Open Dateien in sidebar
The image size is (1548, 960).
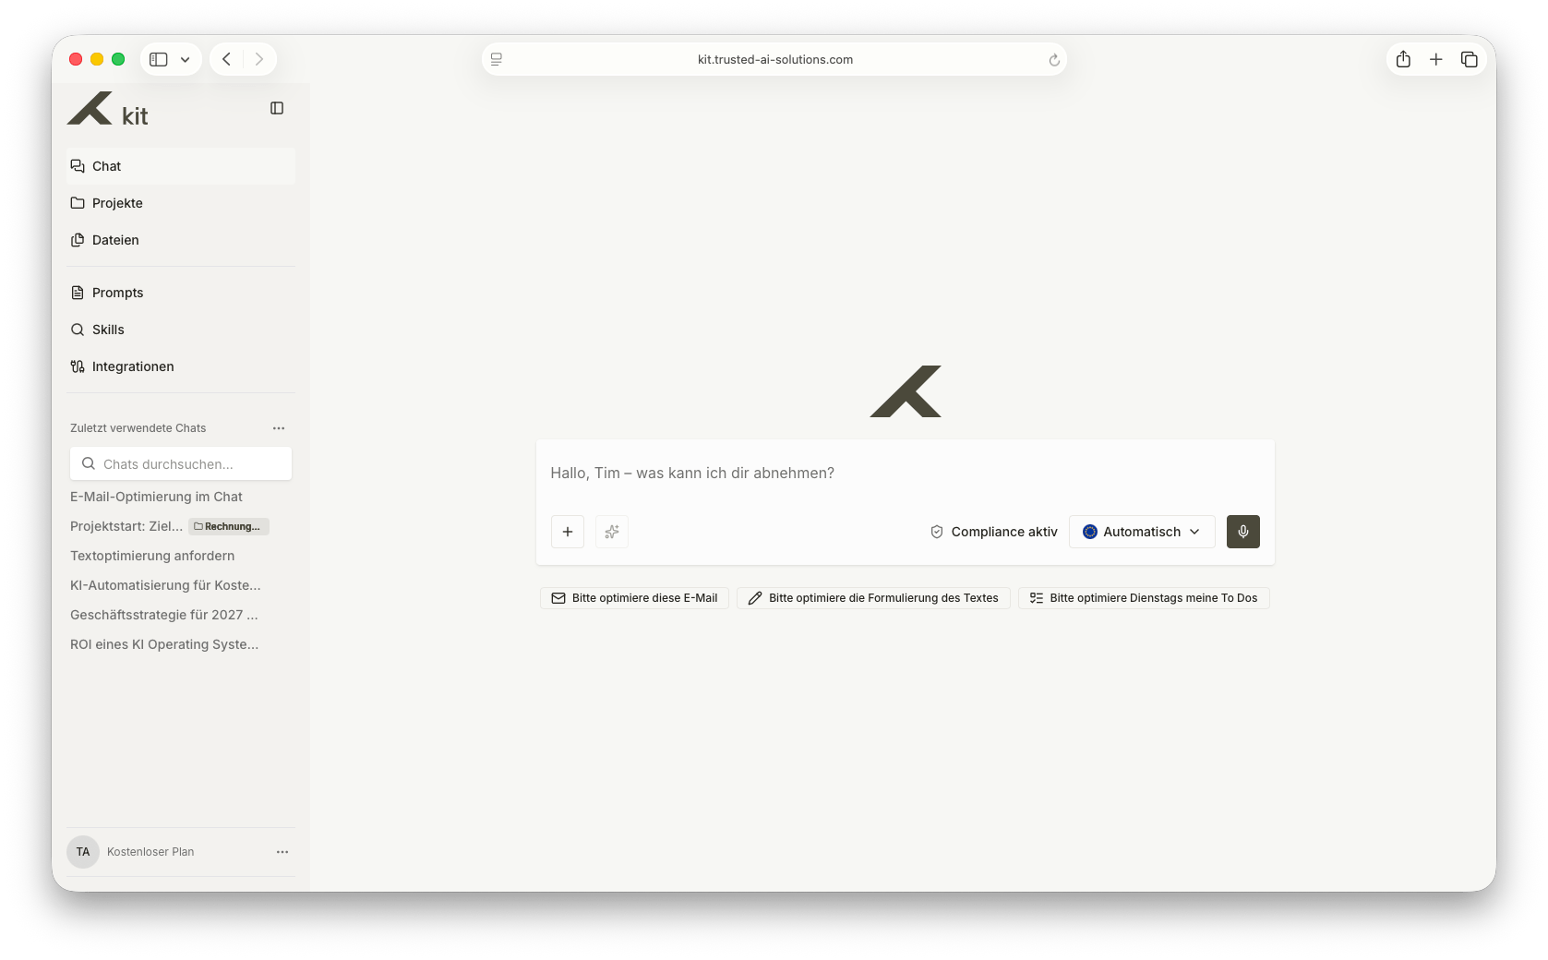pyautogui.click(x=181, y=240)
